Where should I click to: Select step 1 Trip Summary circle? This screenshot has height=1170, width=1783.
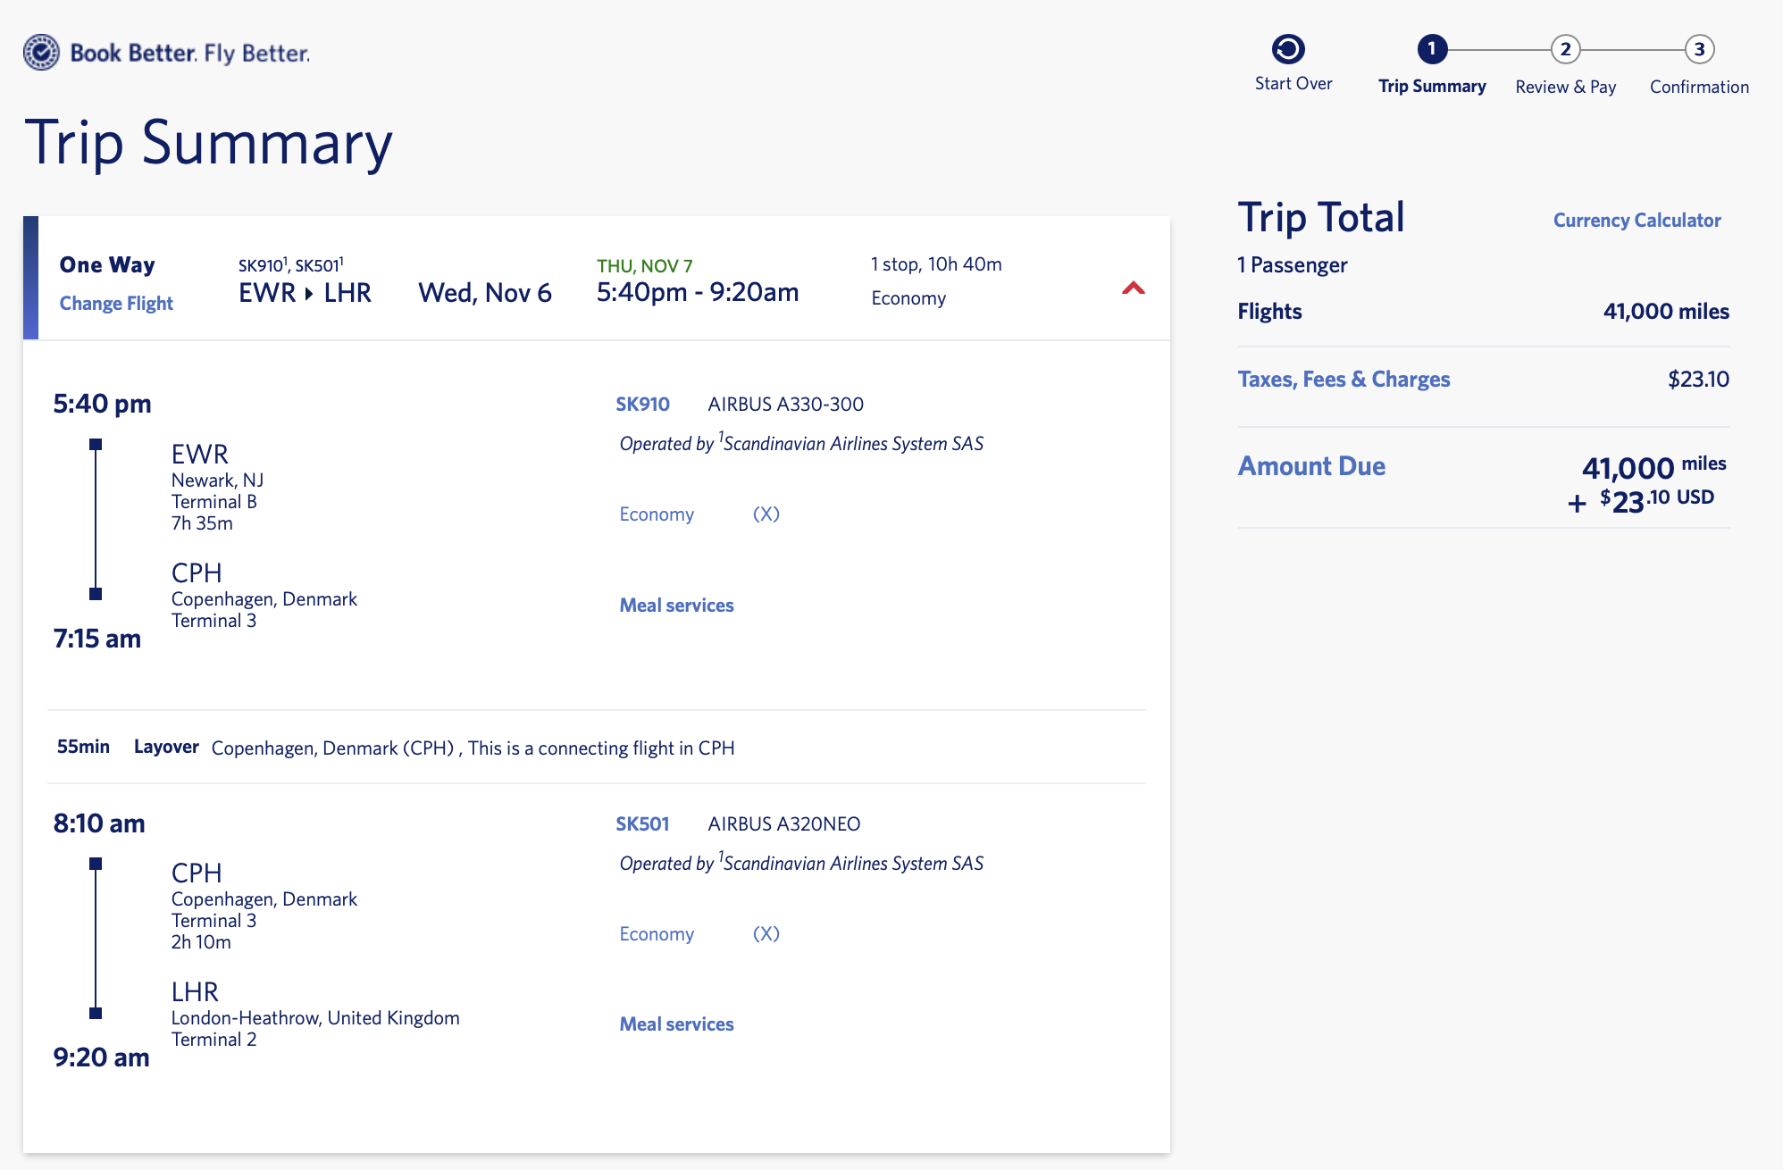tap(1432, 49)
